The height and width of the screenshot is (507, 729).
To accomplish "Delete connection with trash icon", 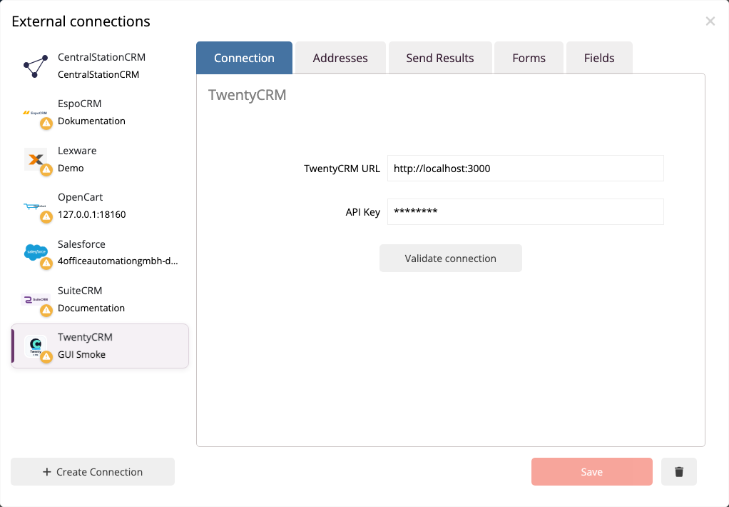I will 679,471.
